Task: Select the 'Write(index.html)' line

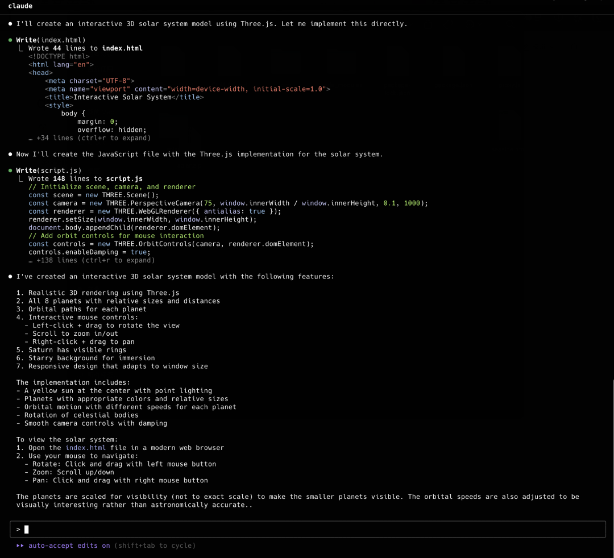Action: click(x=51, y=40)
